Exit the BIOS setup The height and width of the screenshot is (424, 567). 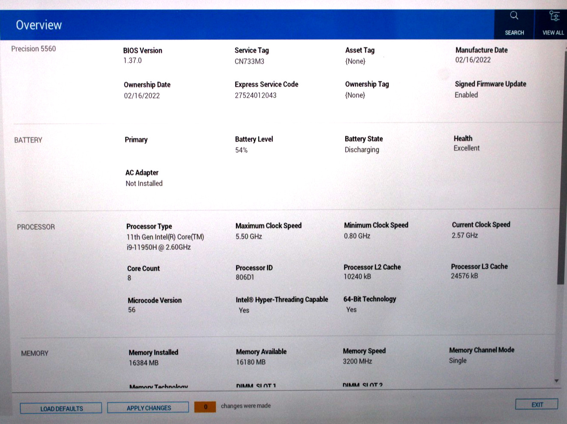[537, 404]
